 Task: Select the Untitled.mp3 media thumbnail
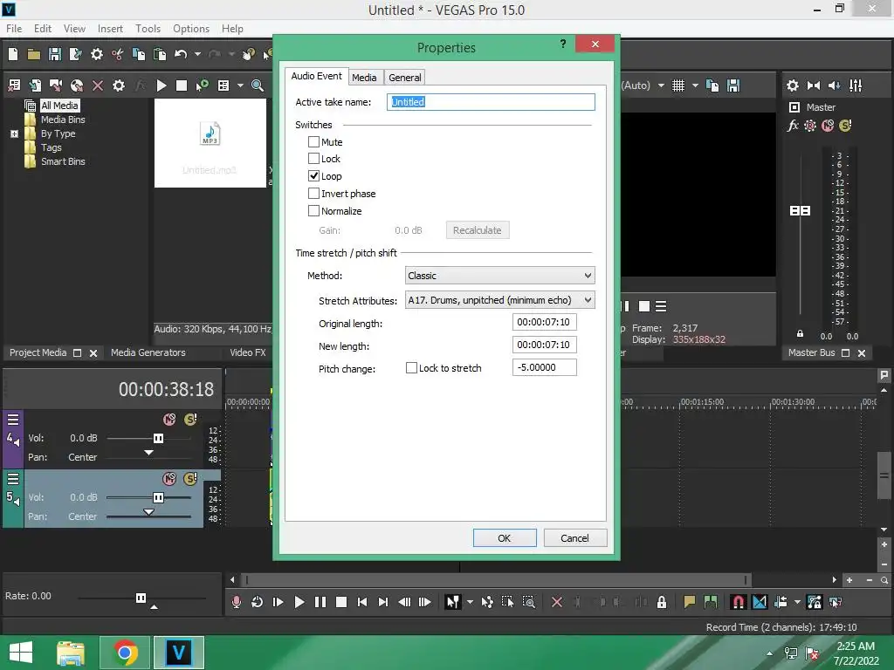[210, 144]
